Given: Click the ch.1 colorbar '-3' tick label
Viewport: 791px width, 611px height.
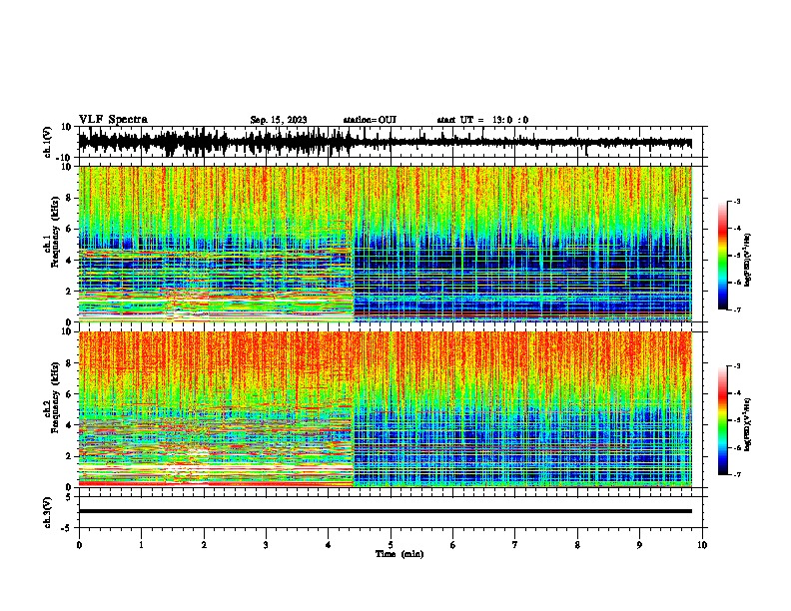Looking at the screenshot, I should (737, 201).
